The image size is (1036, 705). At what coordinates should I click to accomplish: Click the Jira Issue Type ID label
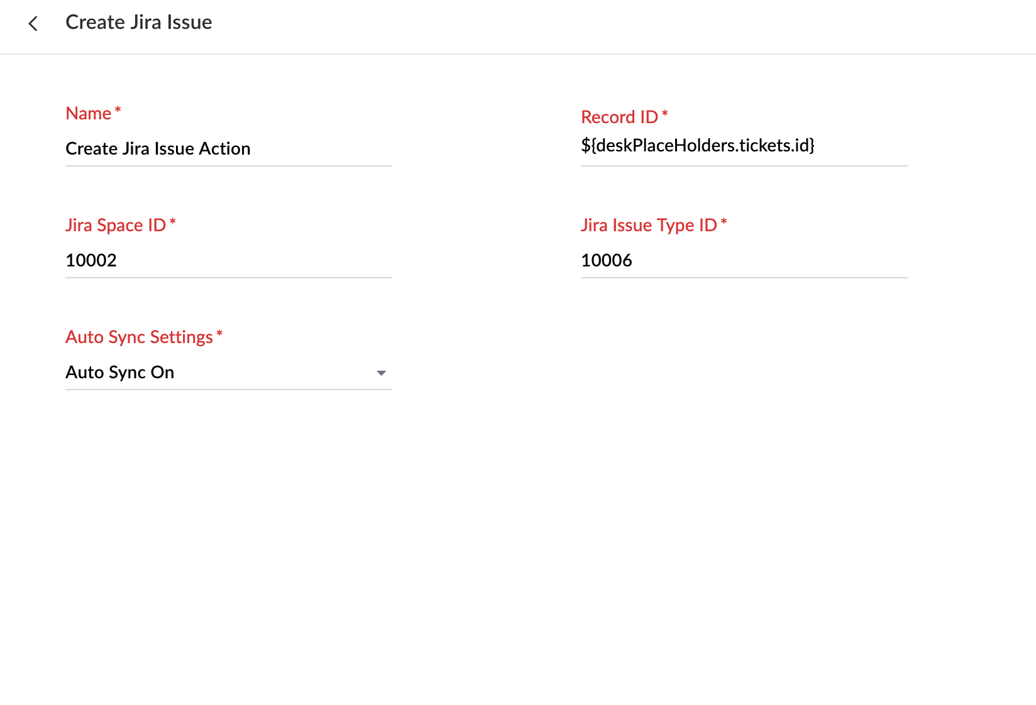(648, 226)
